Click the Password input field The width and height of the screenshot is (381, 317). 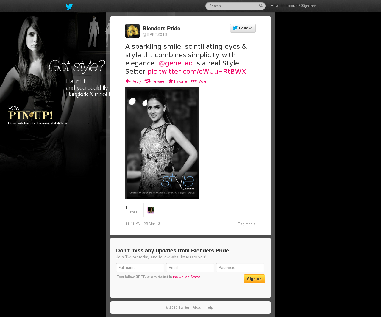coord(240,268)
